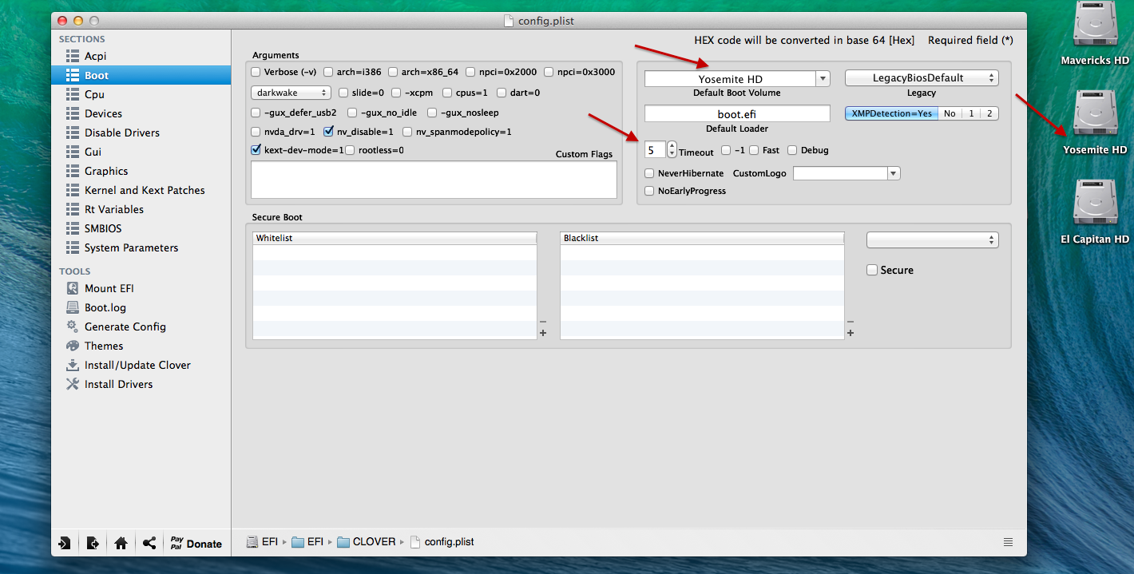Open the CustomLogo combo box arrow
This screenshot has height=574, width=1134.
click(x=894, y=173)
